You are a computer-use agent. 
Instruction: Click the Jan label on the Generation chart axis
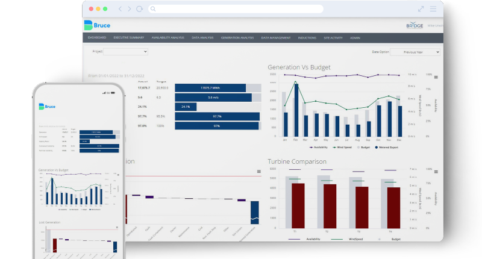(285, 140)
